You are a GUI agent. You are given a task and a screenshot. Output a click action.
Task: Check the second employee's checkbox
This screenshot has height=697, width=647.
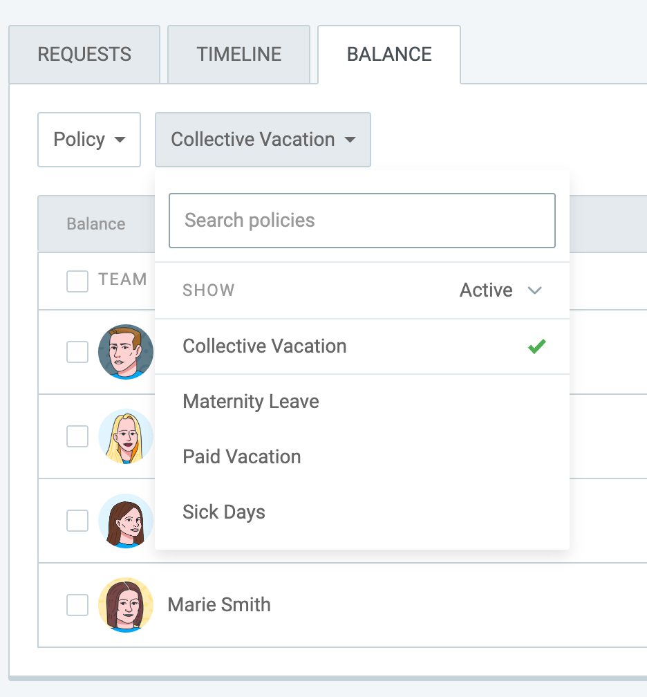click(77, 436)
